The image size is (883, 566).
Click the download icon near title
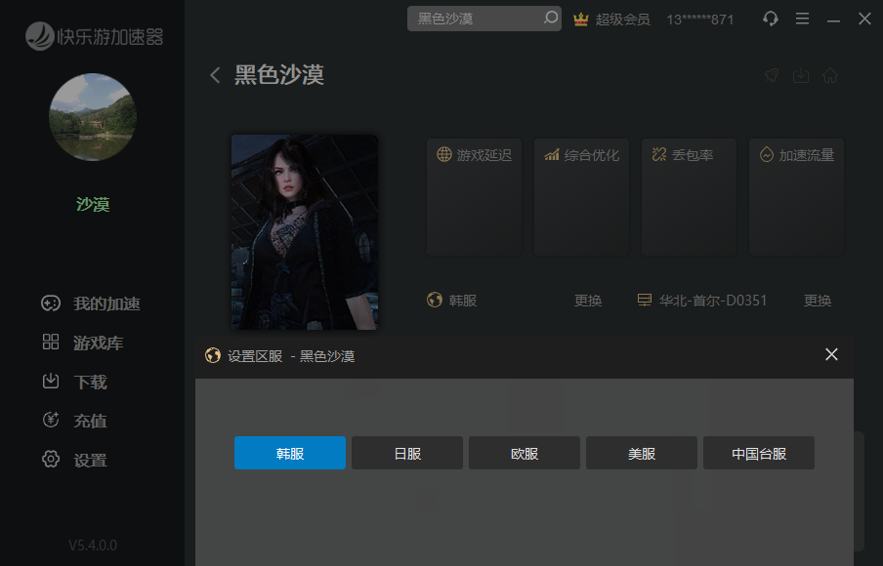(x=801, y=75)
